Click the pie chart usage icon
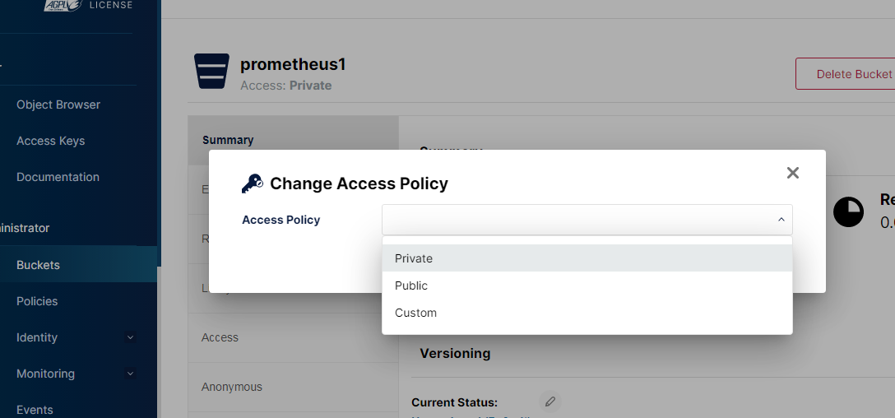The width and height of the screenshot is (895, 418). (848, 212)
